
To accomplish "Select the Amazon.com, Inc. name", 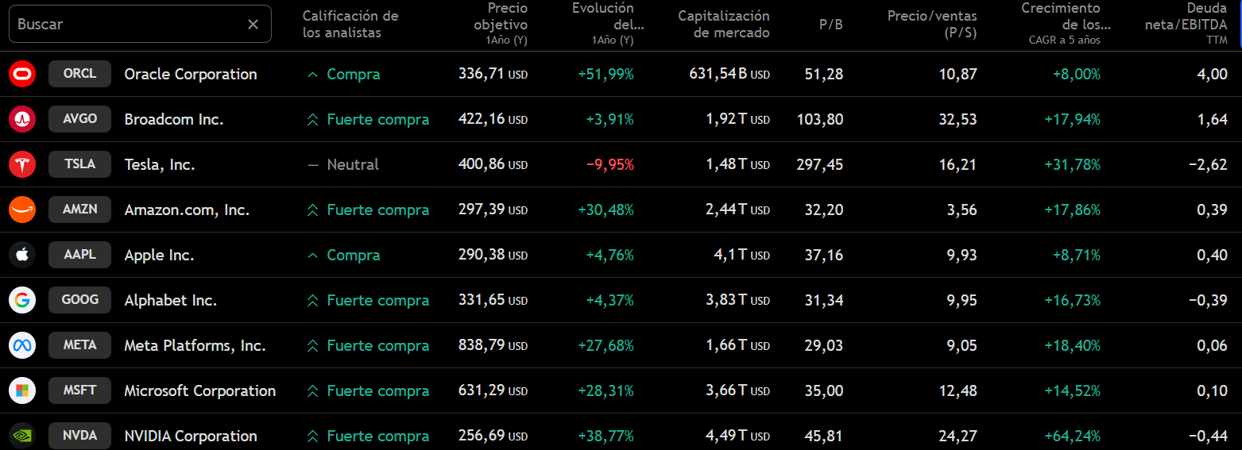I will (x=187, y=210).
